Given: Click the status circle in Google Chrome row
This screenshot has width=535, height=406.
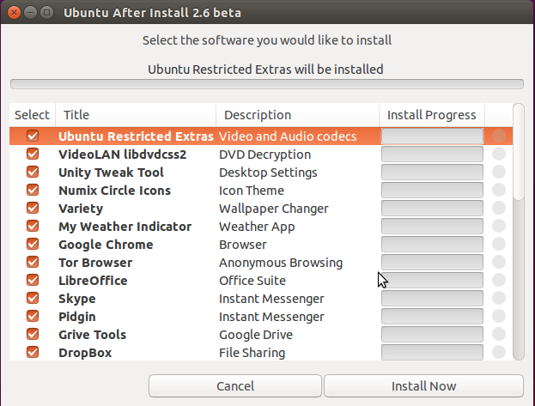Looking at the screenshot, I should pos(499,245).
